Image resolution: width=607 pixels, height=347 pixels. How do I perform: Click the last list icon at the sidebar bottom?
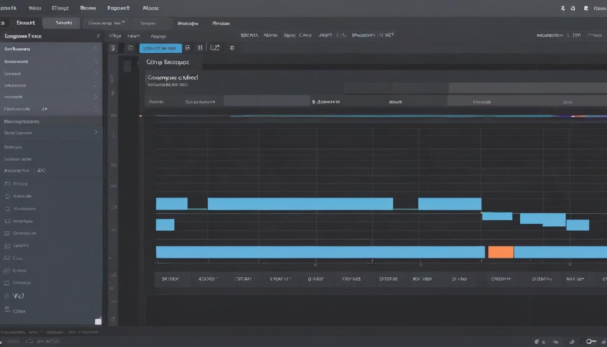[7, 310]
